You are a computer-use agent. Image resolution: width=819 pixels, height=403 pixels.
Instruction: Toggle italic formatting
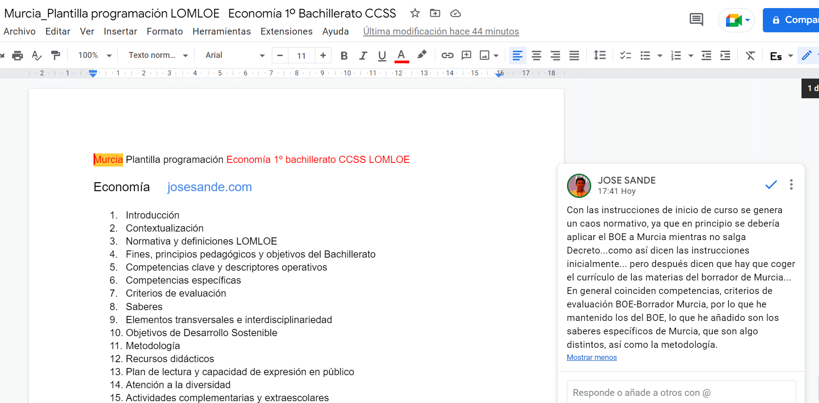pyautogui.click(x=363, y=56)
